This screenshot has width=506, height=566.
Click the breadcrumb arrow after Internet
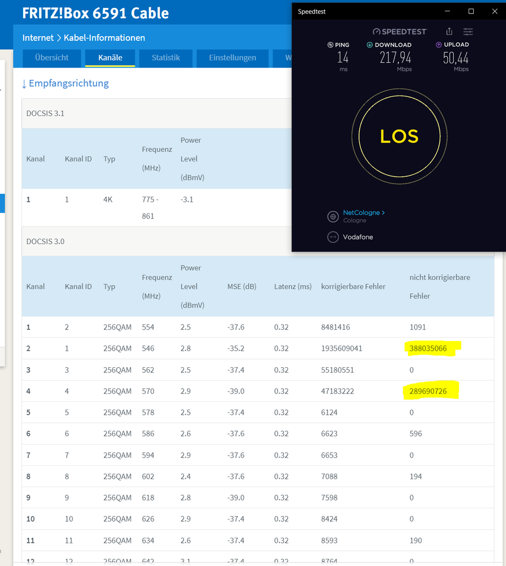tap(59, 38)
